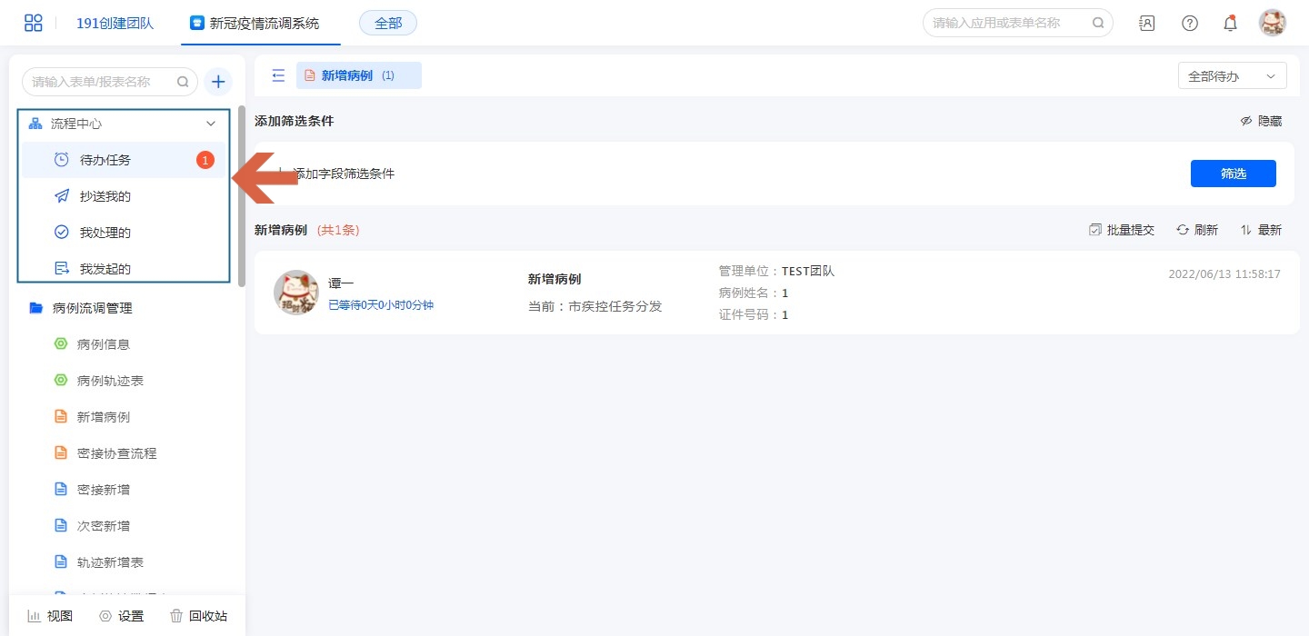
Task: Collapse the 流程中心 section chevron
Action: (x=211, y=124)
